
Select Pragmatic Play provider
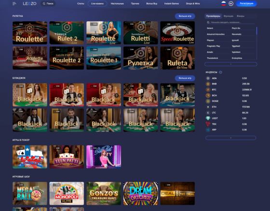click(213, 46)
